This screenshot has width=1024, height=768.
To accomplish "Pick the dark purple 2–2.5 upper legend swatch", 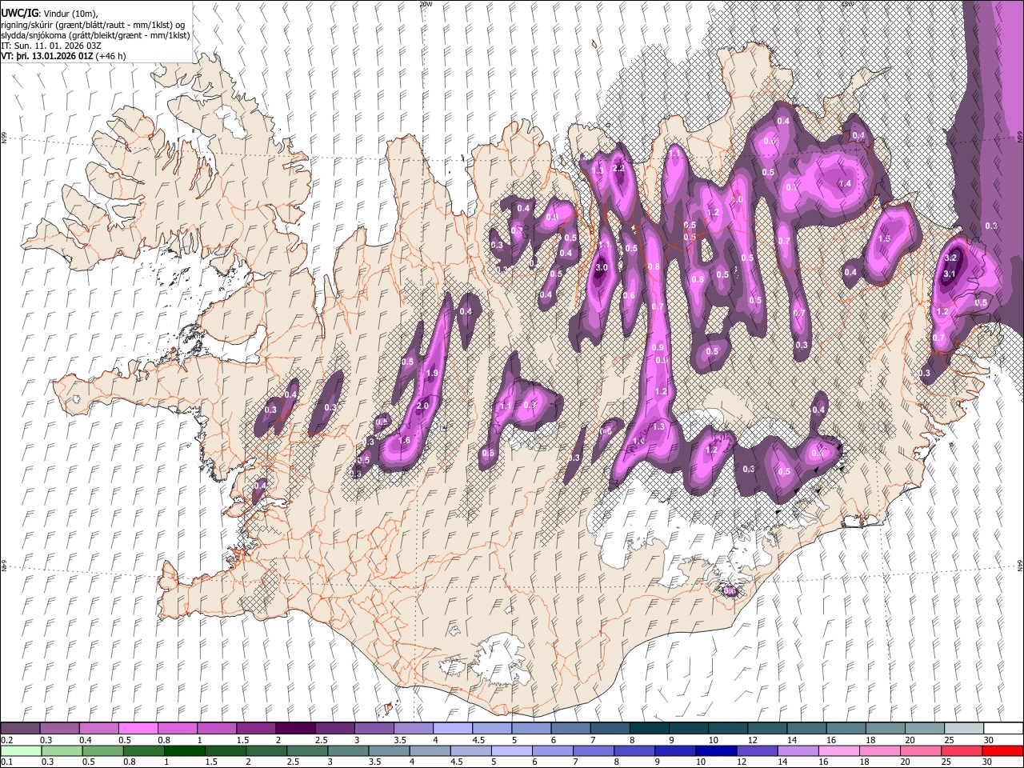I will point(295,729).
